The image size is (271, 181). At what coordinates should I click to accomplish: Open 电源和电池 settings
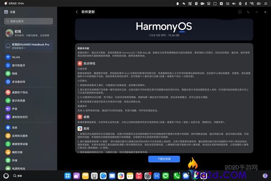pos(28,168)
